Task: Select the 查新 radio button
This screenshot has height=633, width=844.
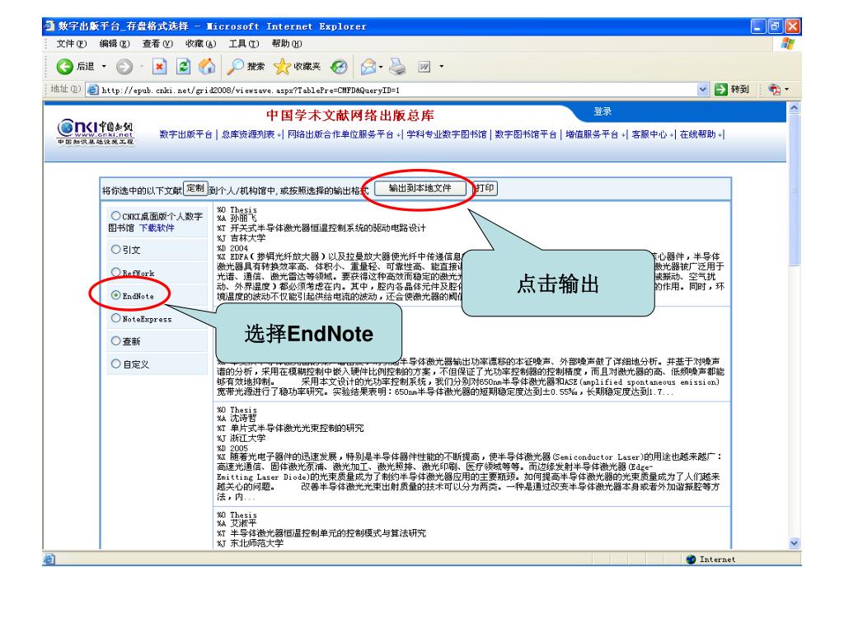Action: [115, 340]
